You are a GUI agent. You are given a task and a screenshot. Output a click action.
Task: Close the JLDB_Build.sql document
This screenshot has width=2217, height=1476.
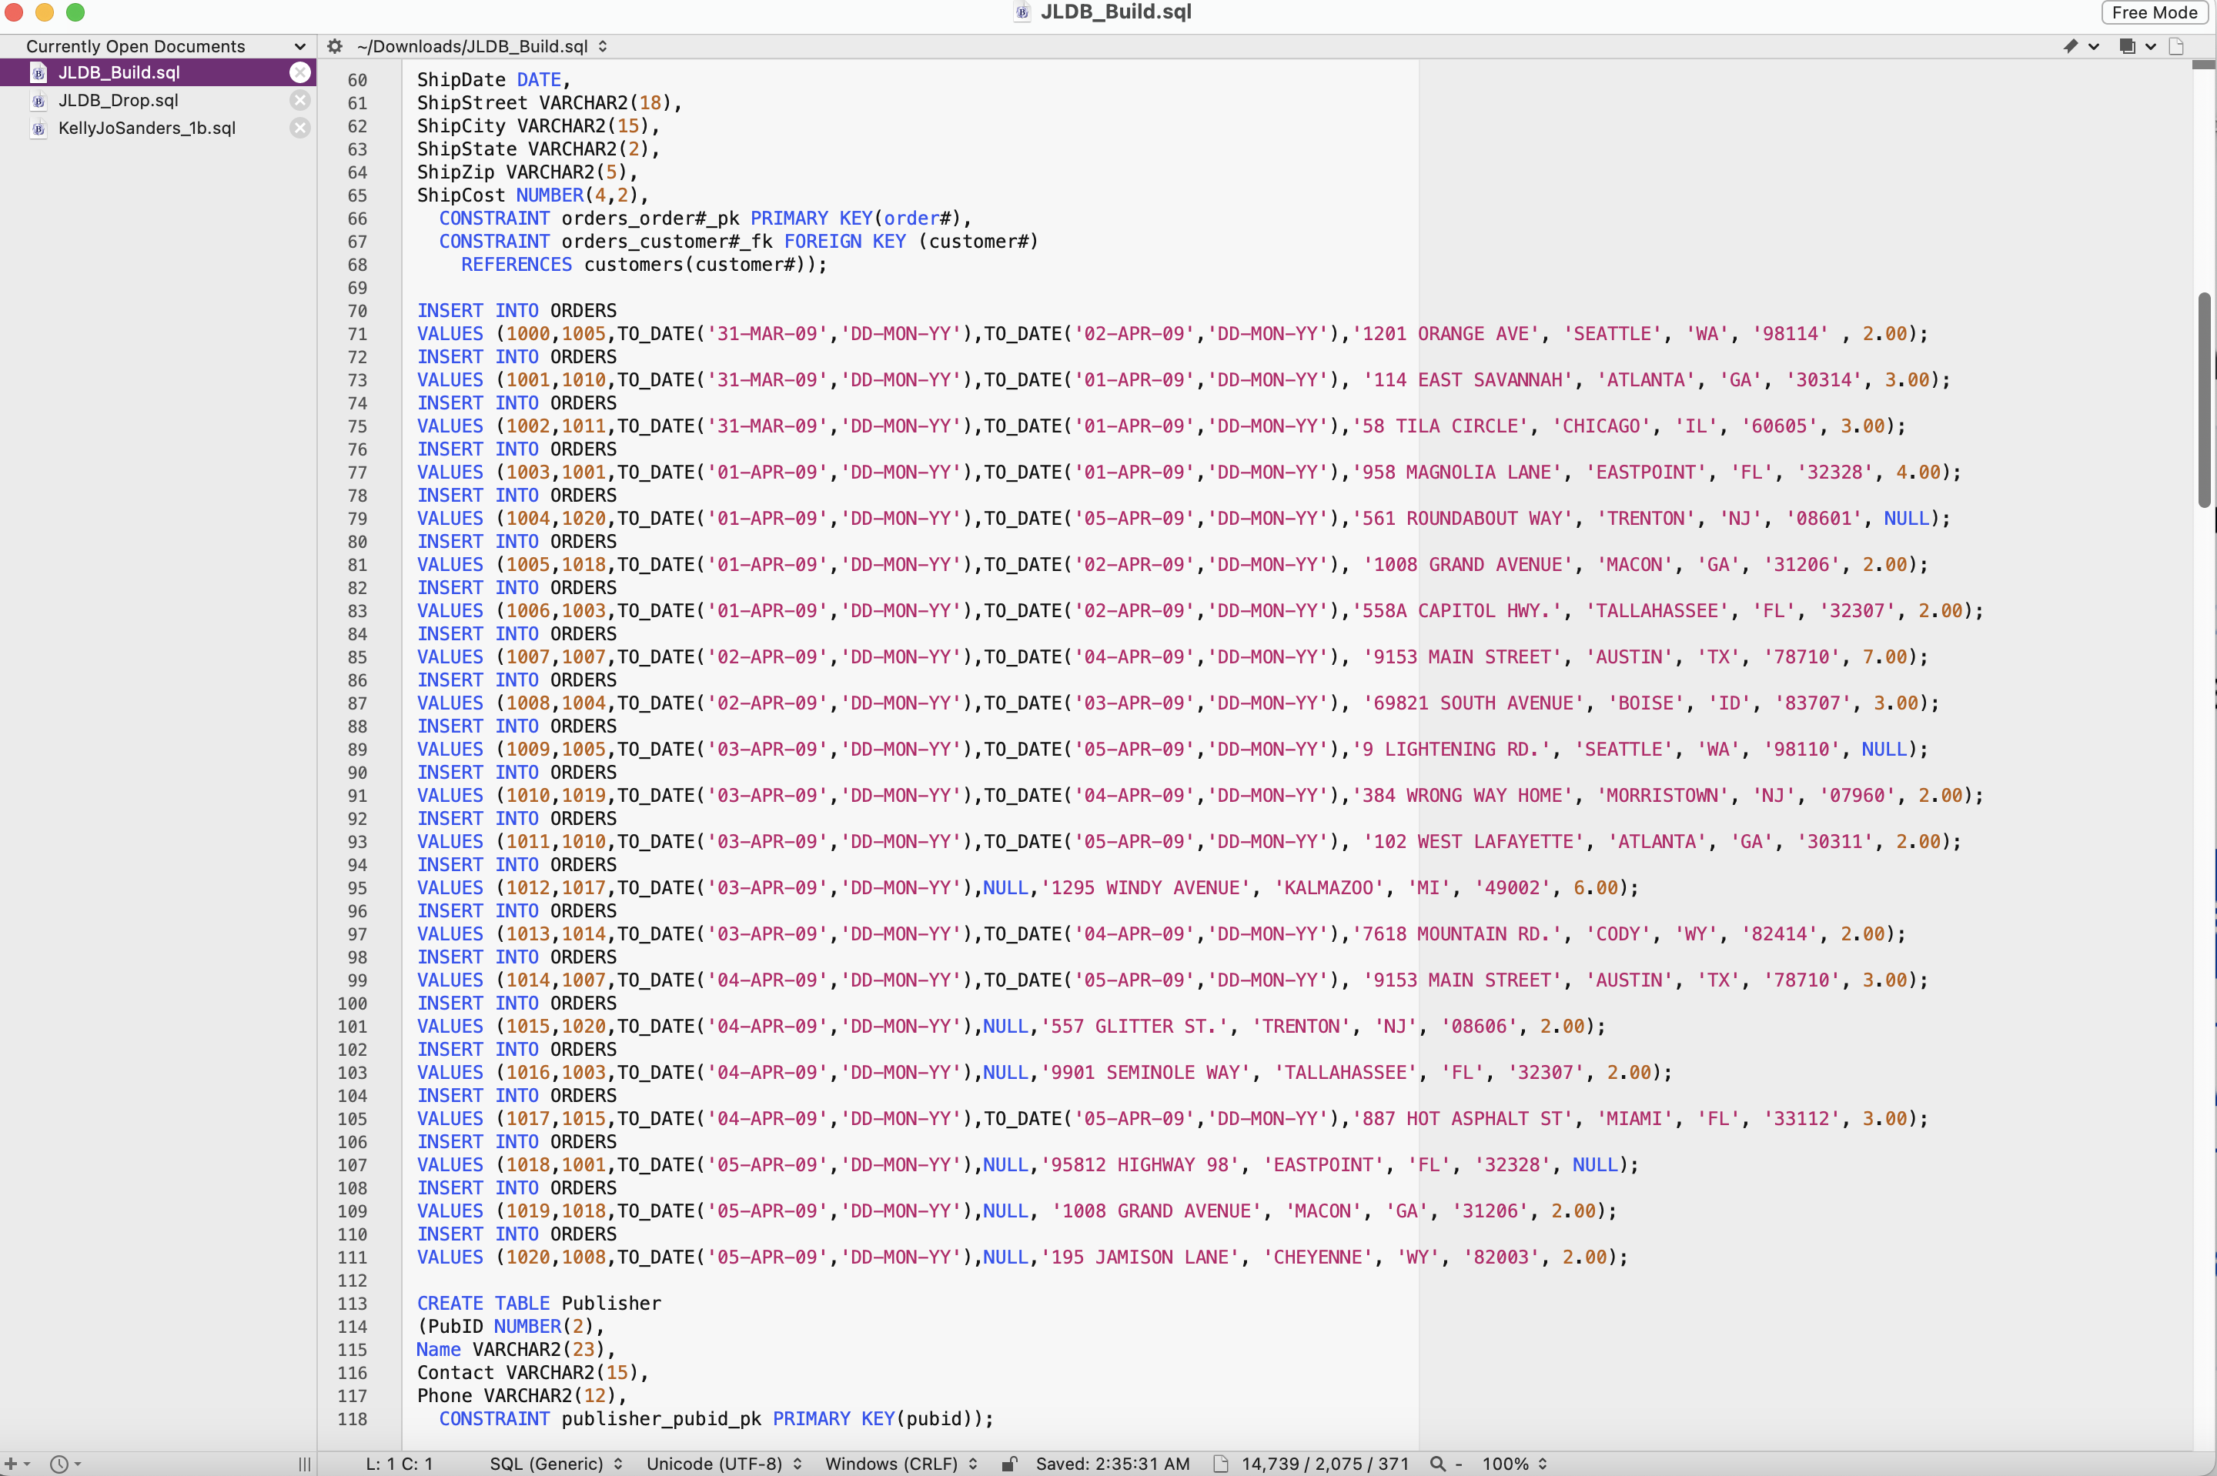pos(299,72)
